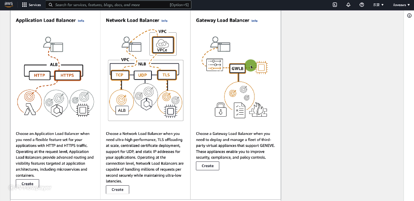The height and width of the screenshot is (201, 414).
Task: Click the search magnifier icon
Action: pos(50,5)
